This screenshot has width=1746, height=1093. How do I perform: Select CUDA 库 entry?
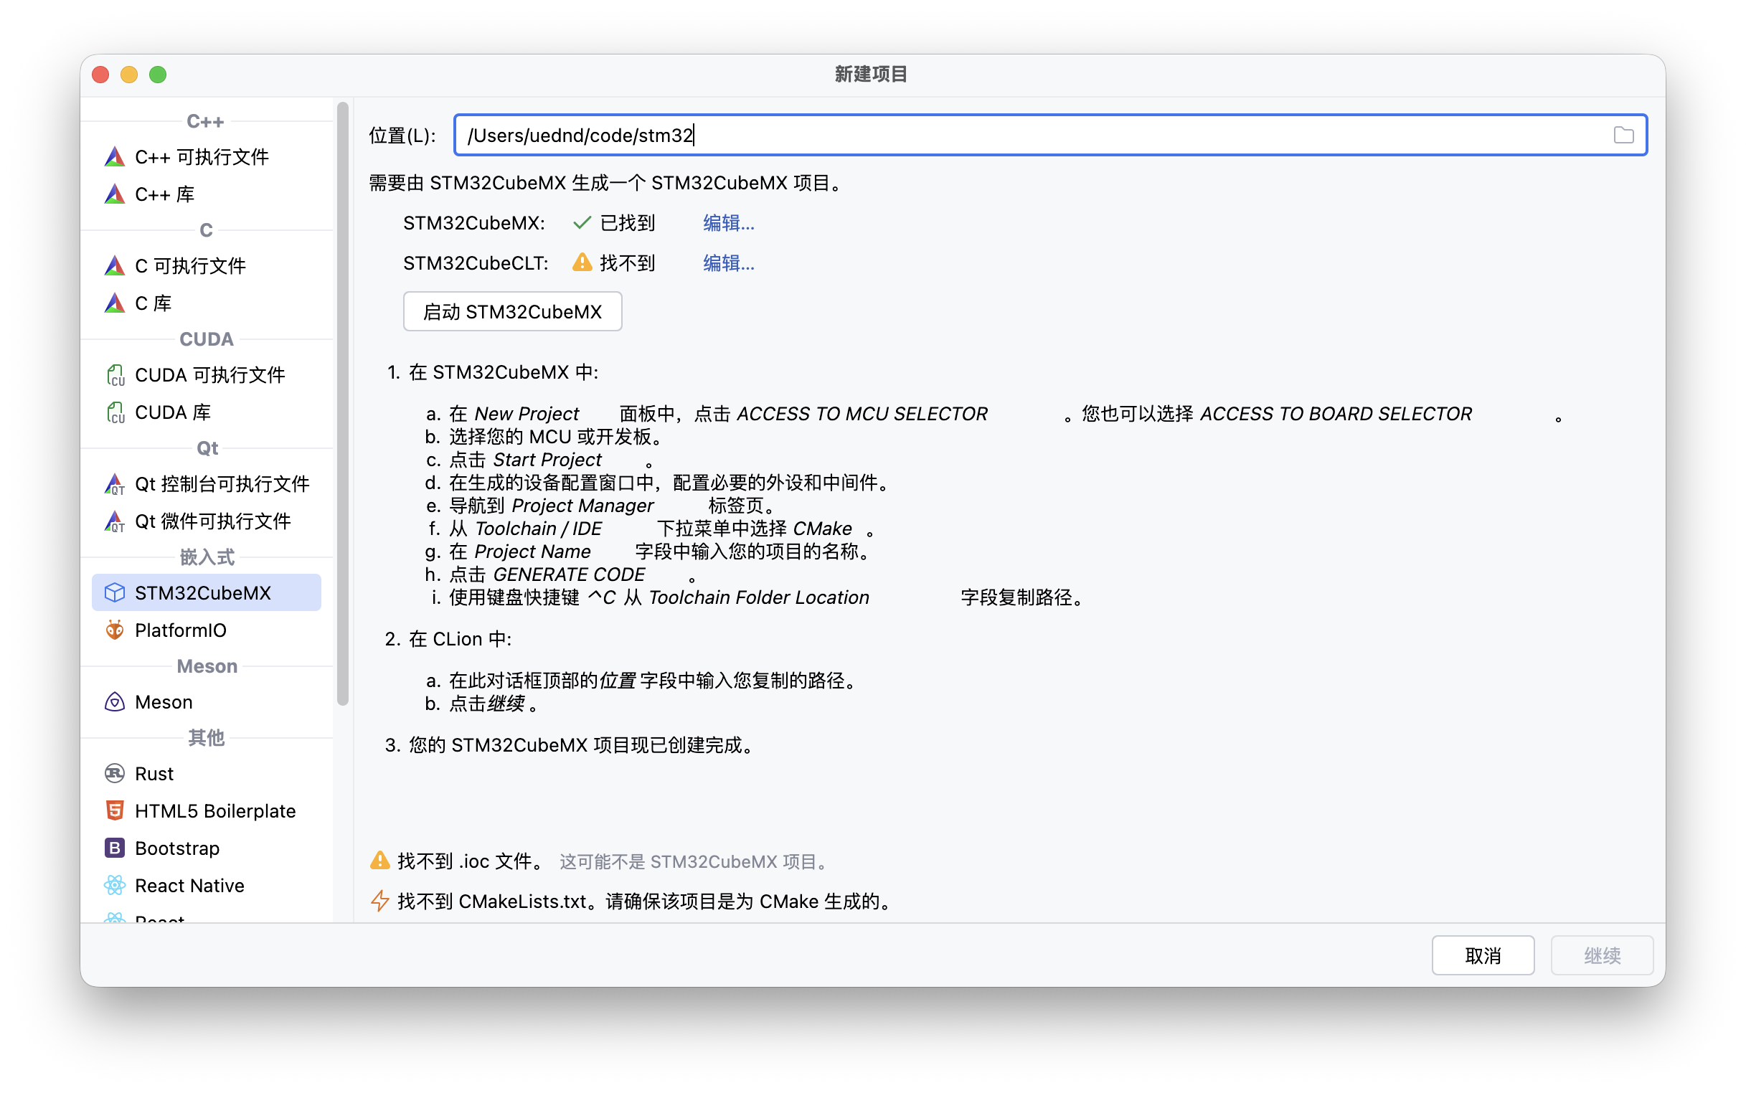(207, 412)
